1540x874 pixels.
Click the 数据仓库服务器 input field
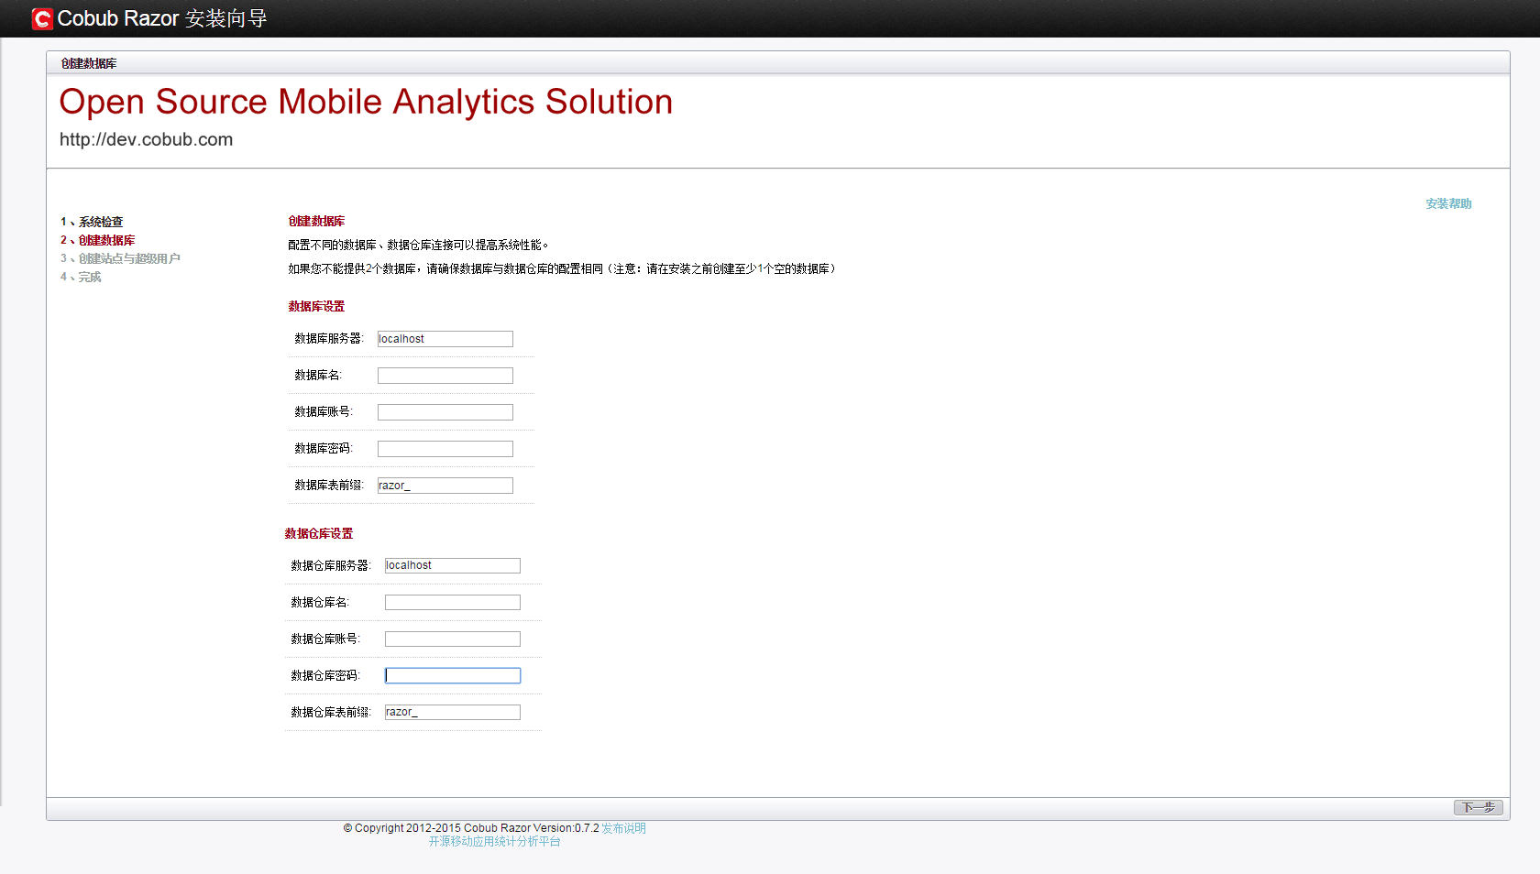[453, 565]
